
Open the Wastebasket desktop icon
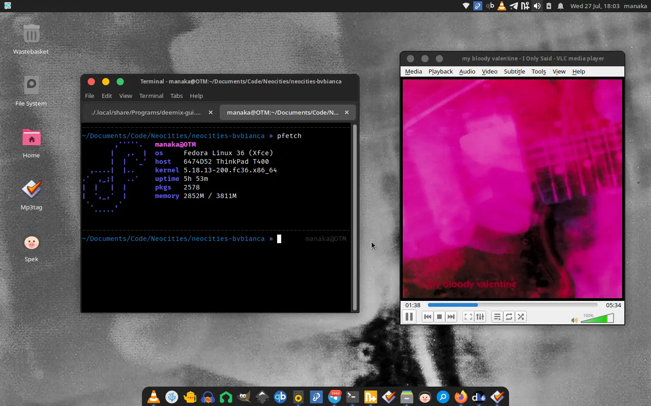click(31, 39)
